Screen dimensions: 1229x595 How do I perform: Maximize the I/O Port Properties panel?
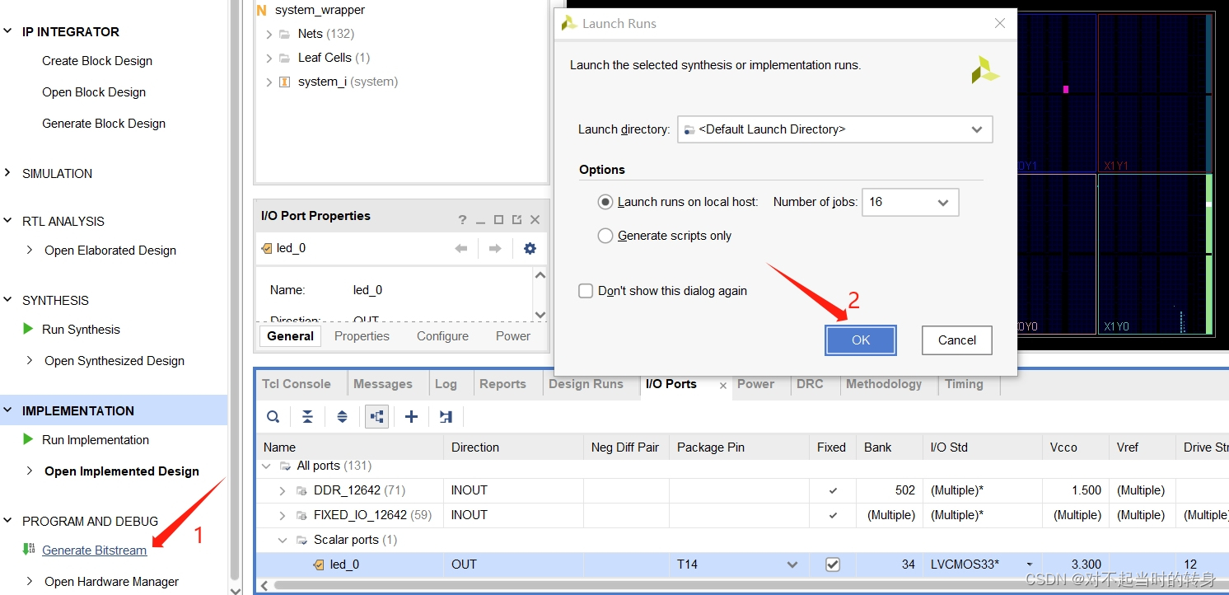(498, 220)
